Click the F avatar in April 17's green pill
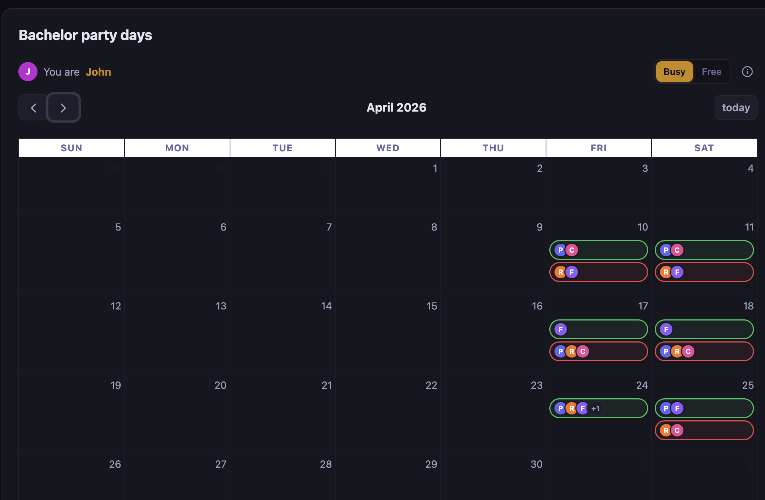 (561, 329)
